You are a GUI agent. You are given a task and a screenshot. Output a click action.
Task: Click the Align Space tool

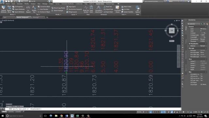(x=71, y=7)
